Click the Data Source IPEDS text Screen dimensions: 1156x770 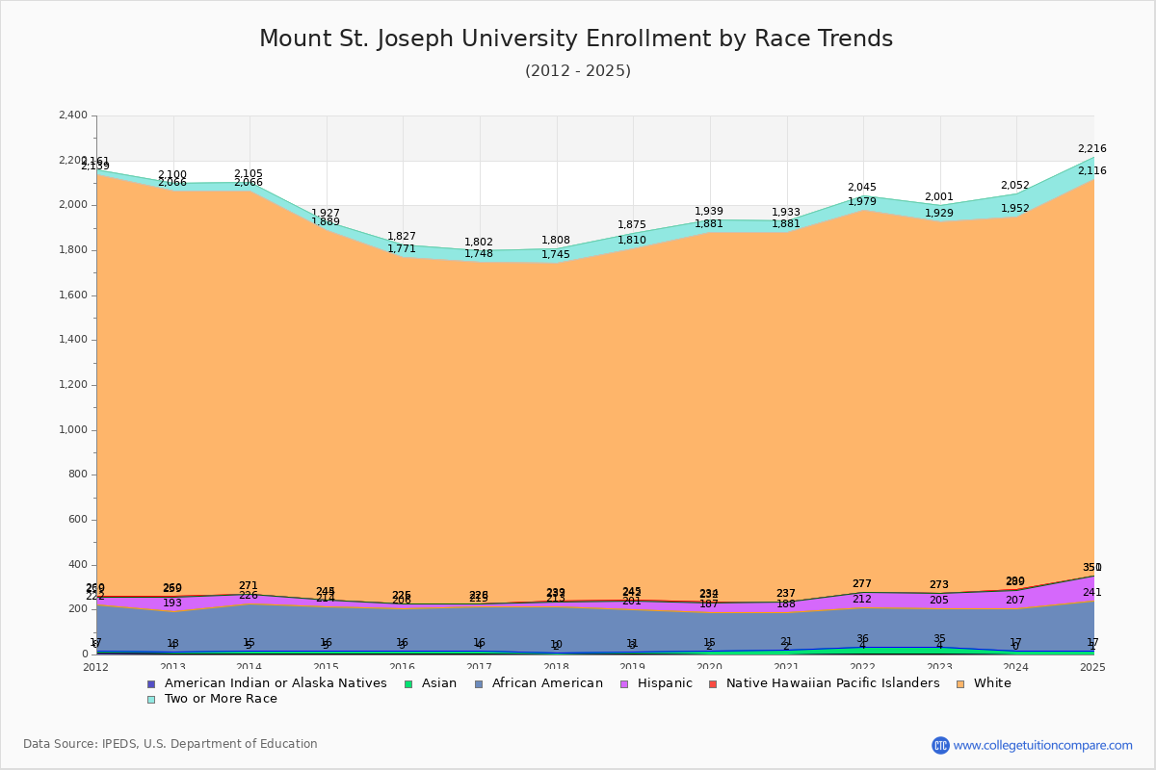(x=171, y=744)
